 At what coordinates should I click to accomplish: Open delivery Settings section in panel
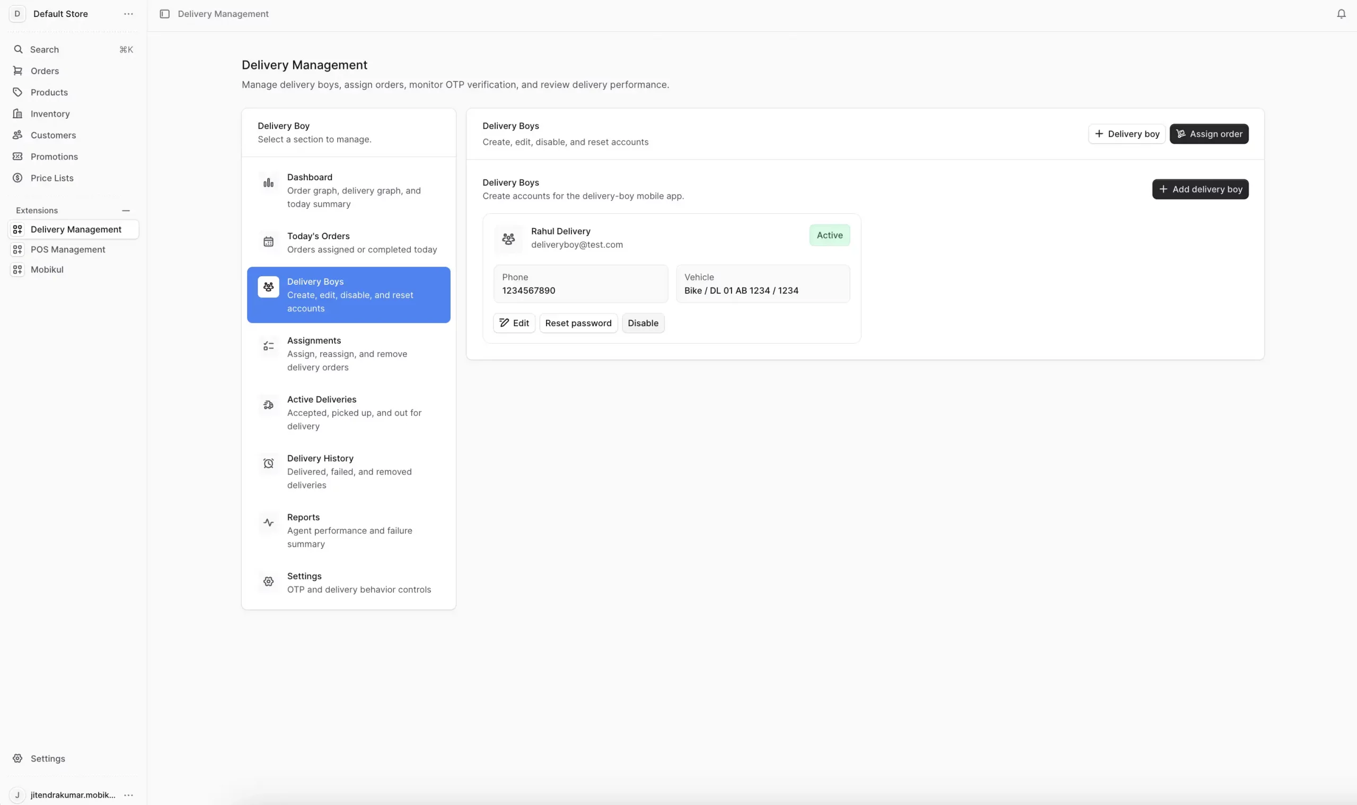pyautogui.click(x=349, y=583)
